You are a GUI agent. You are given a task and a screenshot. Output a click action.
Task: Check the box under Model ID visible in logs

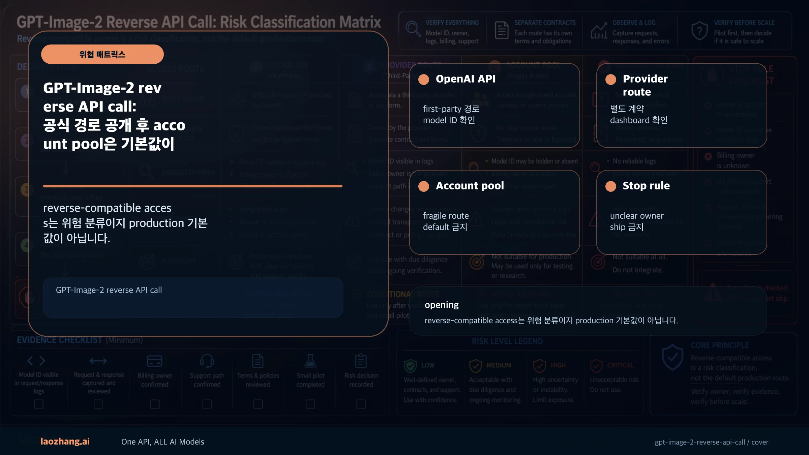tap(39, 404)
